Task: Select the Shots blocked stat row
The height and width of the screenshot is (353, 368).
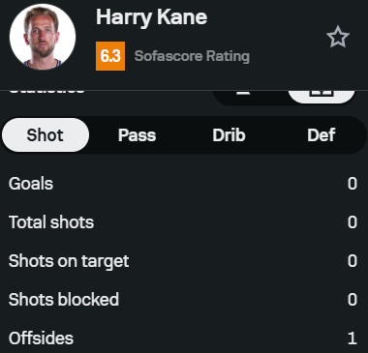Action: [183, 300]
